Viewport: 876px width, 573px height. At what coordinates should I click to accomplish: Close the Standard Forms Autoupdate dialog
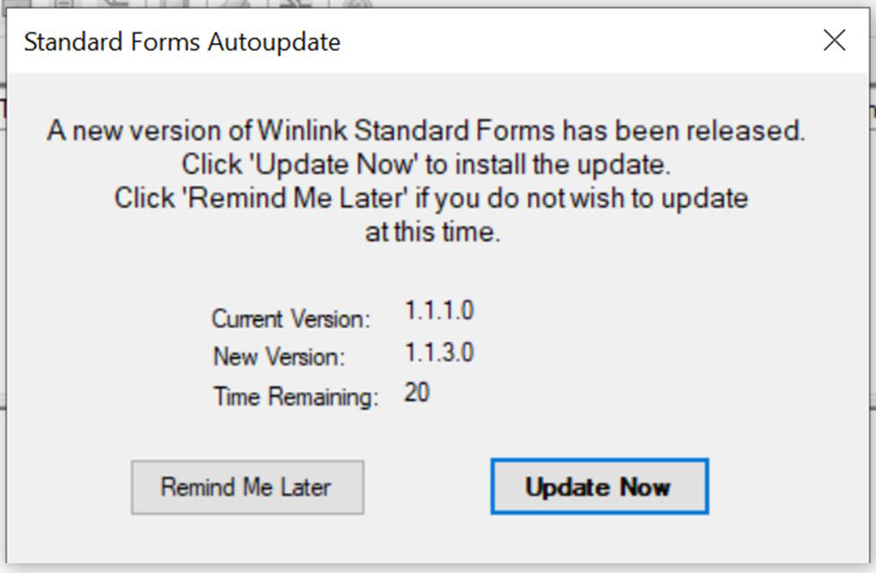tap(834, 40)
